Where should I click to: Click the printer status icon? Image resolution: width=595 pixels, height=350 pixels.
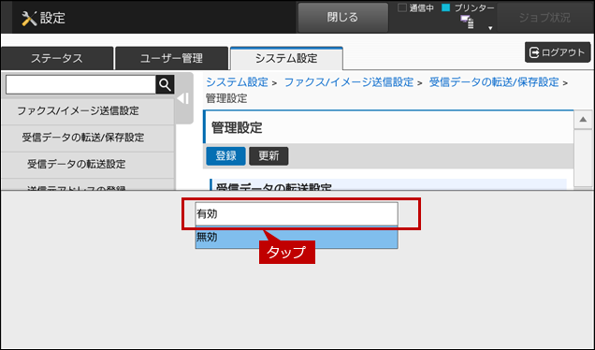(x=467, y=22)
